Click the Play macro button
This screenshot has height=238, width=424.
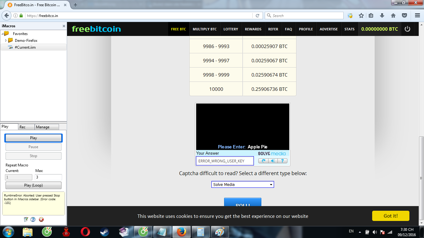click(x=34, y=138)
